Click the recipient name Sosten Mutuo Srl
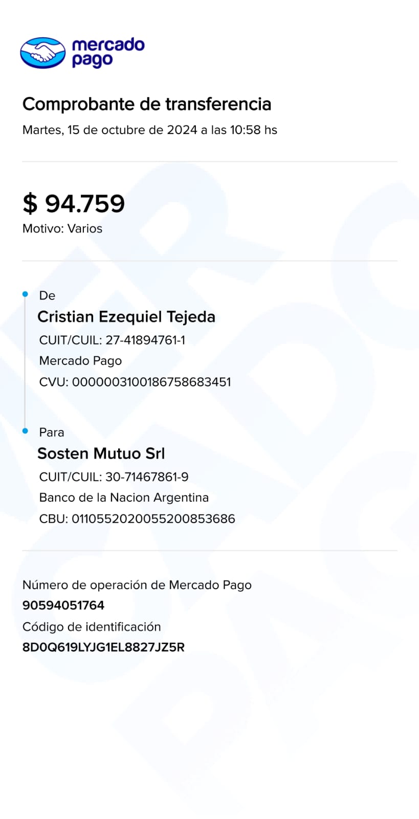Screen dimensions: 419x819 pos(101,454)
